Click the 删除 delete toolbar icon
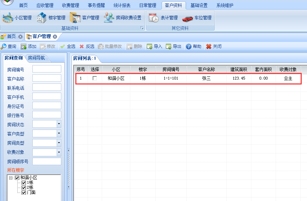This screenshot has height=201, width=307. [x=130, y=46]
